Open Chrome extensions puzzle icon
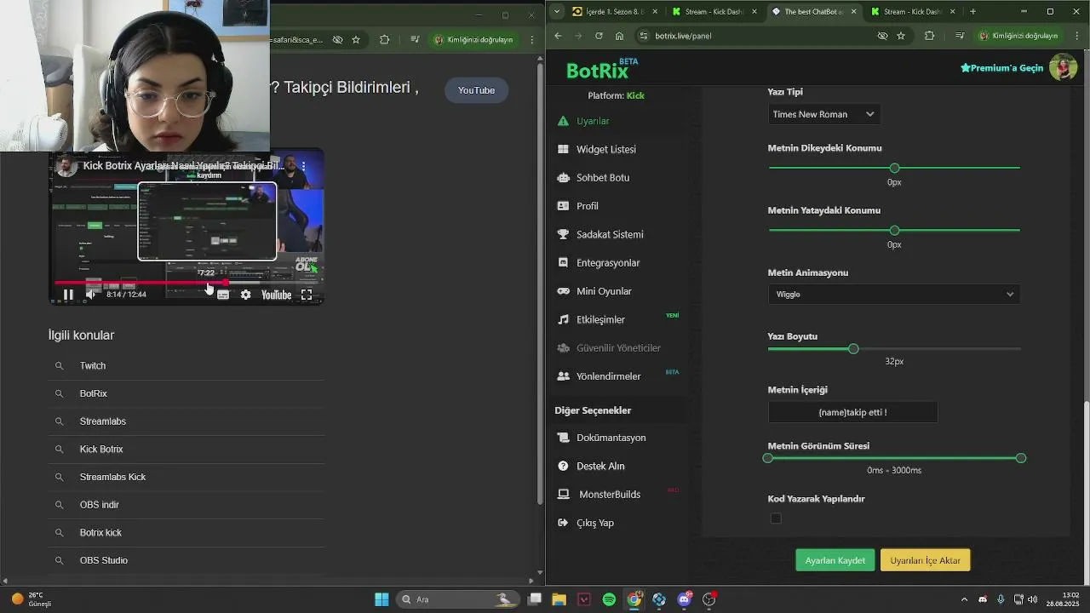The height and width of the screenshot is (613, 1090). coord(929,36)
